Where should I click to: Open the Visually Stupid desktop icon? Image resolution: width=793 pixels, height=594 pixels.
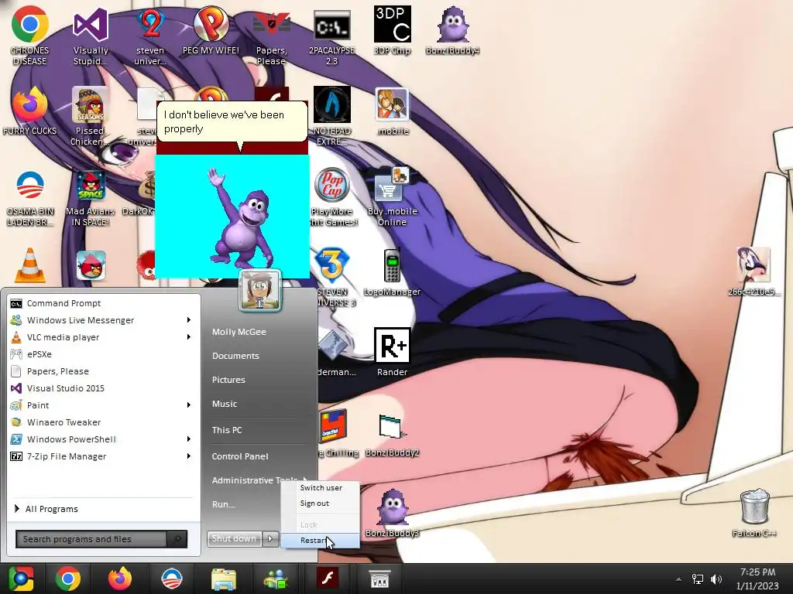click(91, 36)
